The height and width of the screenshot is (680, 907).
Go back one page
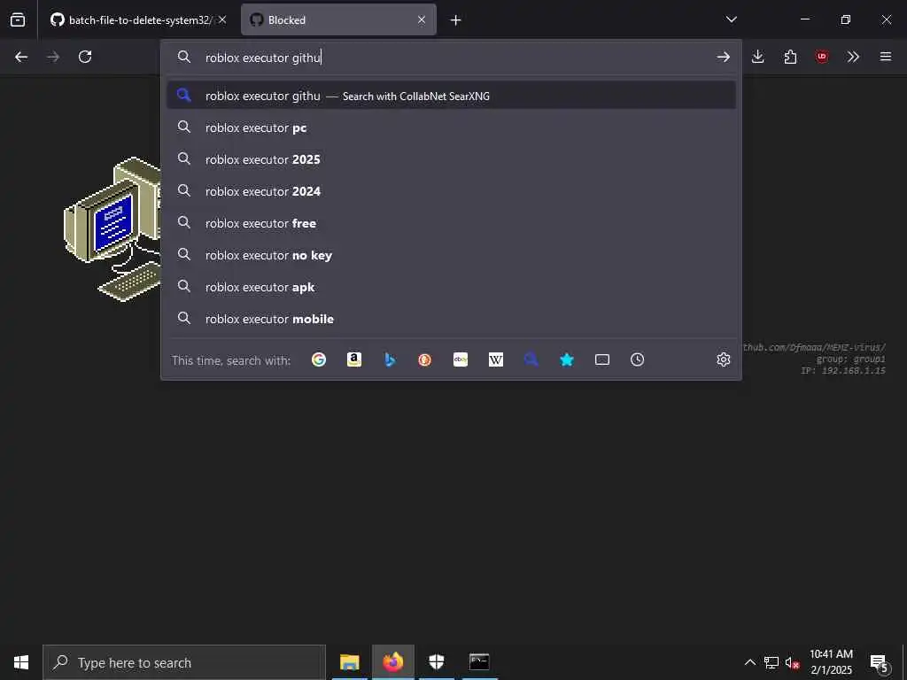point(21,57)
